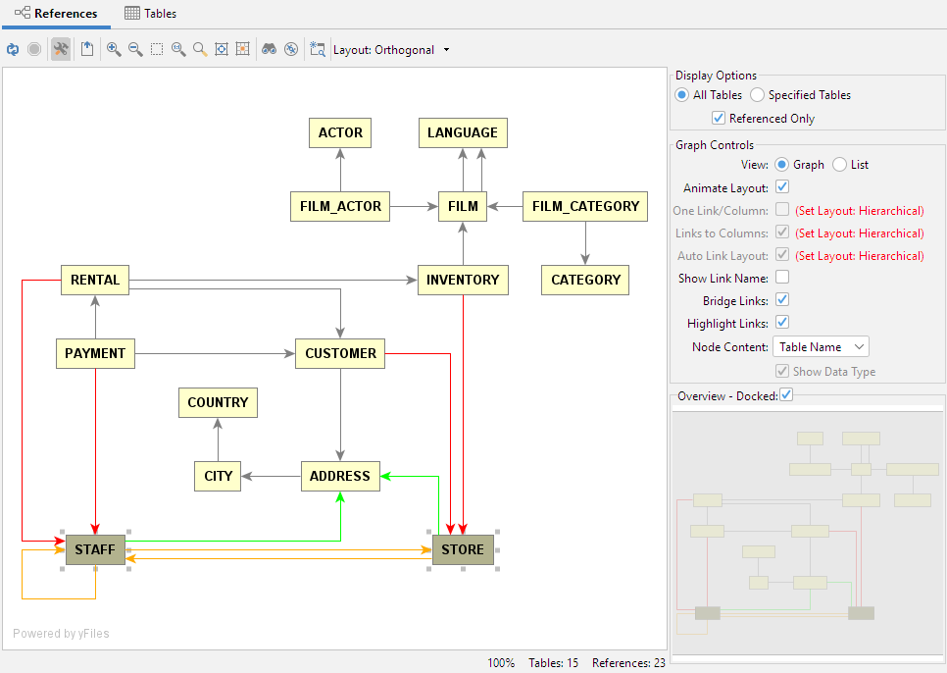Zoom in on the diagram
This screenshot has height=673, width=947.
pyautogui.click(x=115, y=49)
